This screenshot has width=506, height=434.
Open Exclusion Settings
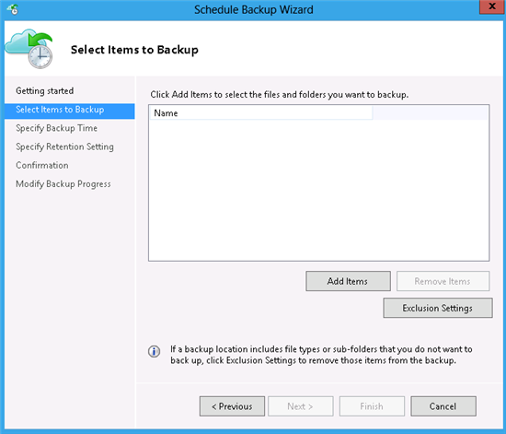[438, 308]
